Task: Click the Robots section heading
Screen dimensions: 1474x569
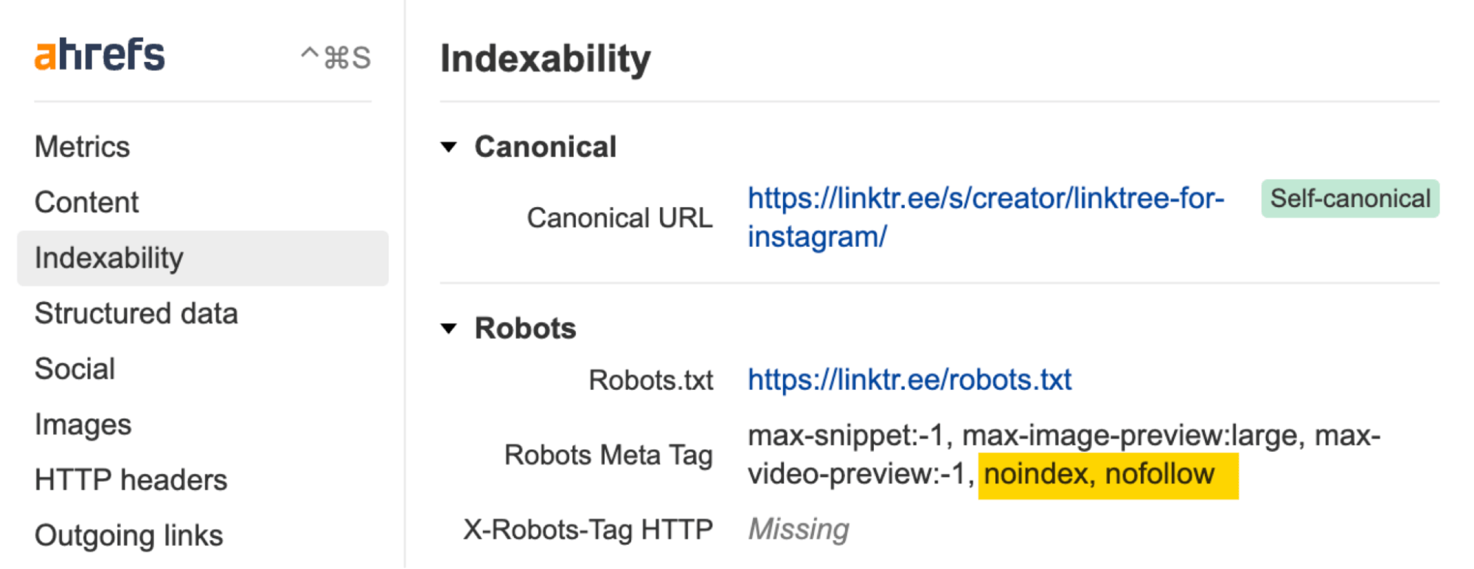Action: 524,329
